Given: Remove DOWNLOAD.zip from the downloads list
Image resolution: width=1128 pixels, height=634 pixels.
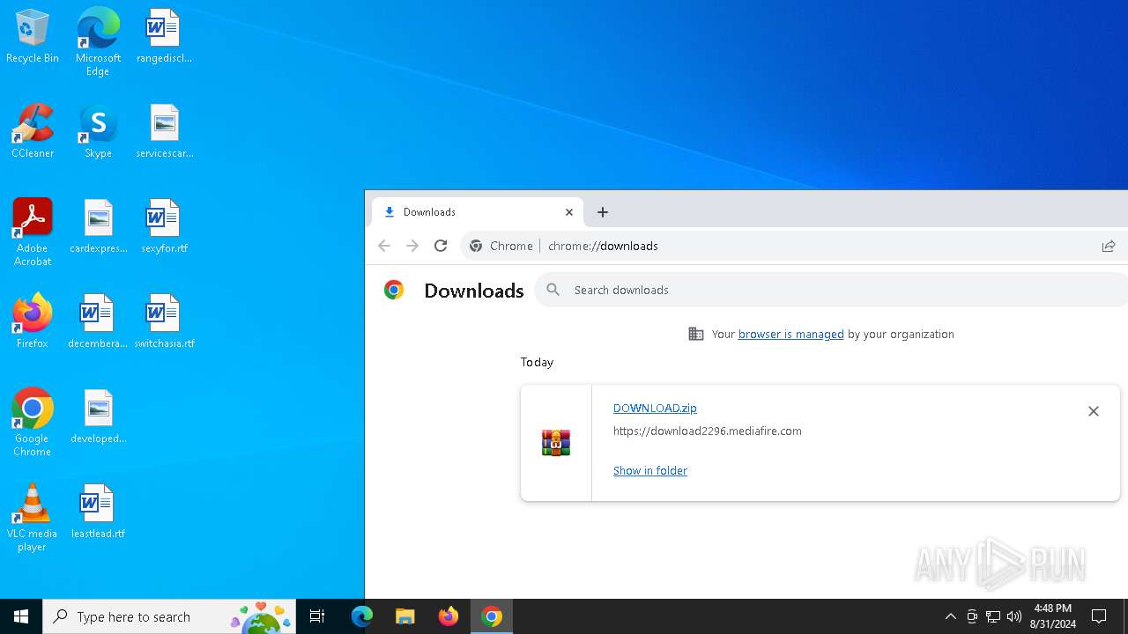Looking at the screenshot, I should (1094, 411).
